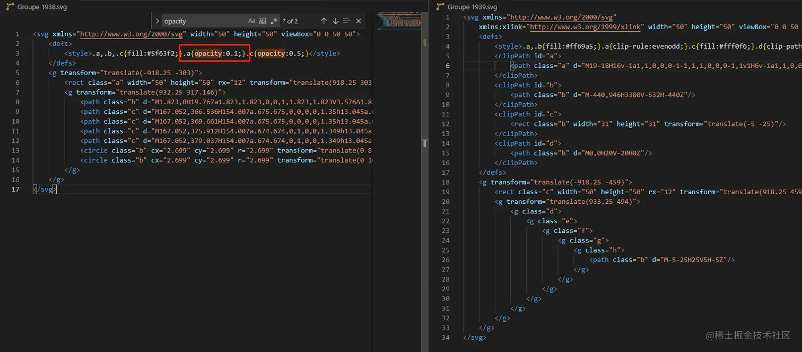Click closing </svg> tag in right editor
Screen dimensions: 802x352
click(475, 337)
